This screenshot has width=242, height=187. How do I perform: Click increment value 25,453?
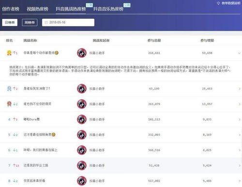tap(207, 89)
